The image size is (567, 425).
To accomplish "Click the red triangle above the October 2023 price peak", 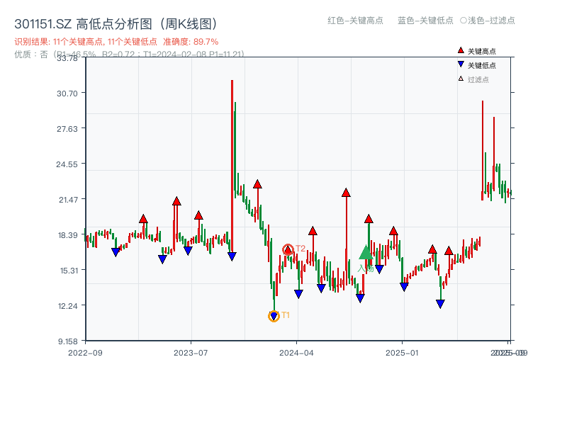I will (257, 183).
